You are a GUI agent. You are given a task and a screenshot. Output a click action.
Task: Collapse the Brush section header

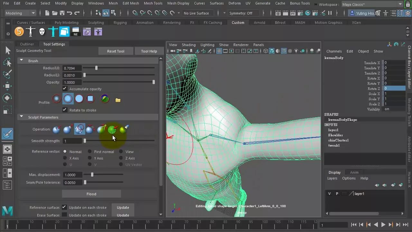21,60
